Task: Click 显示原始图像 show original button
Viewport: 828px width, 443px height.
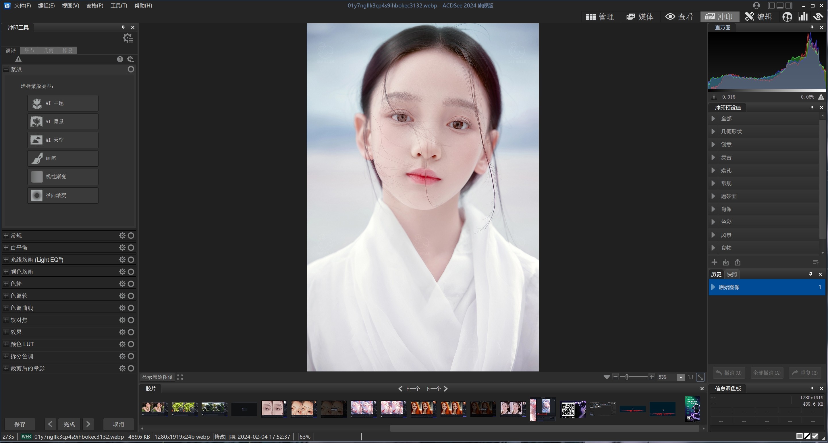Action: click(x=157, y=377)
